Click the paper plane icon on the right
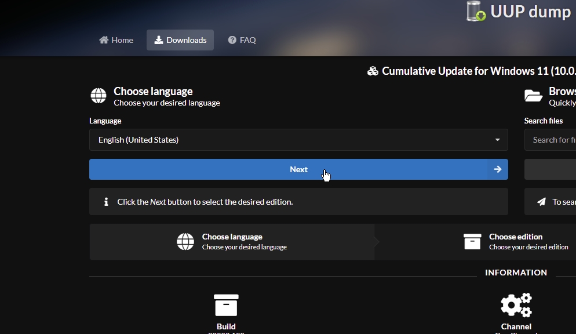The height and width of the screenshot is (334, 576). point(541,202)
